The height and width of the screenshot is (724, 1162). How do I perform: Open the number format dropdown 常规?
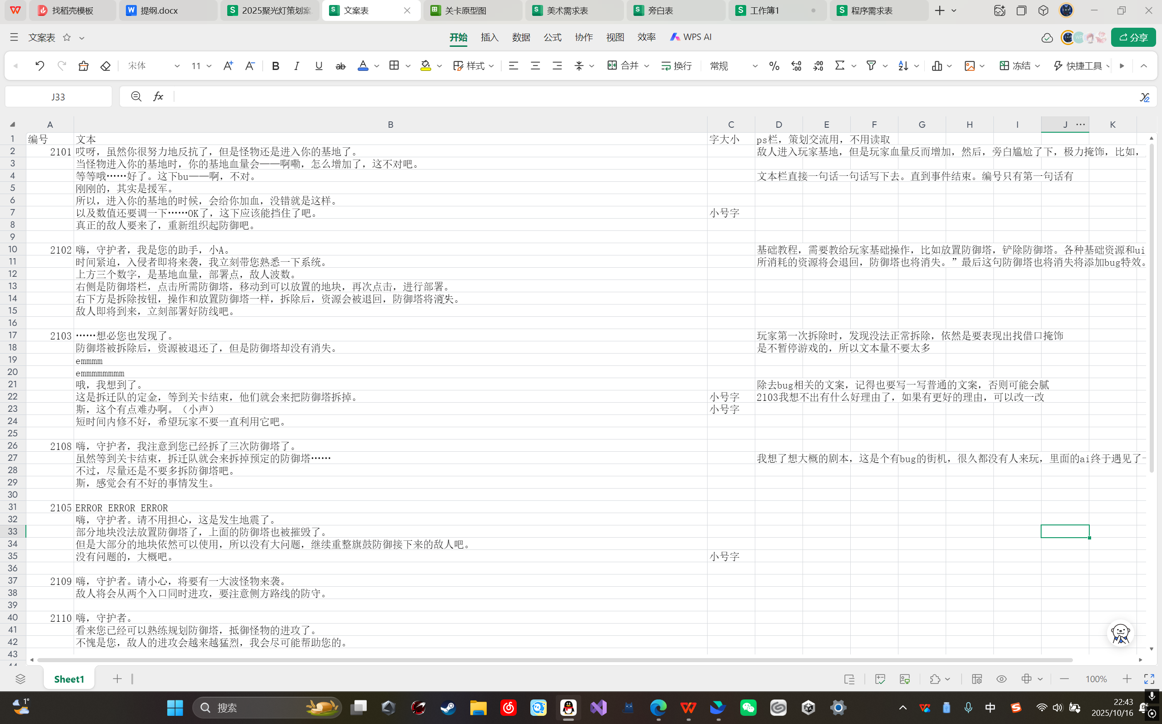(733, 65)
